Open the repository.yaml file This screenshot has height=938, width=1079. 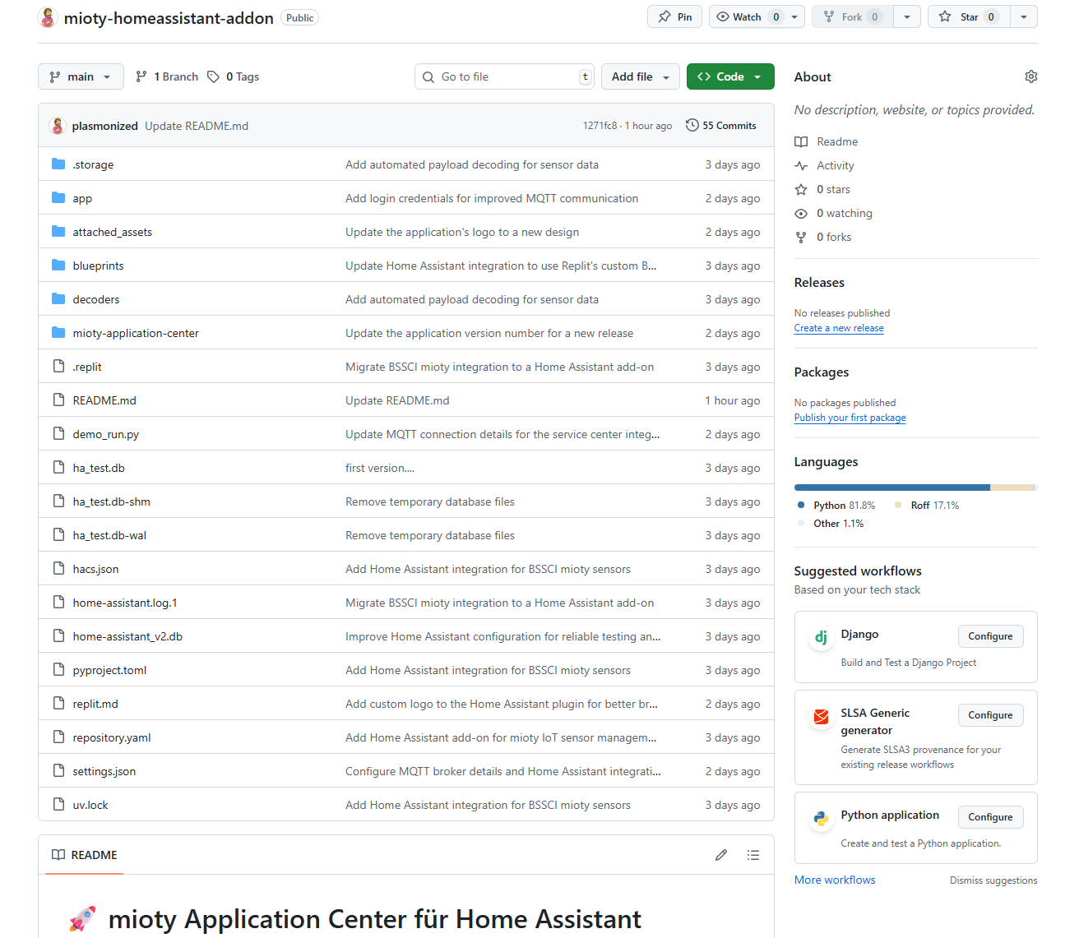point(112,737)
